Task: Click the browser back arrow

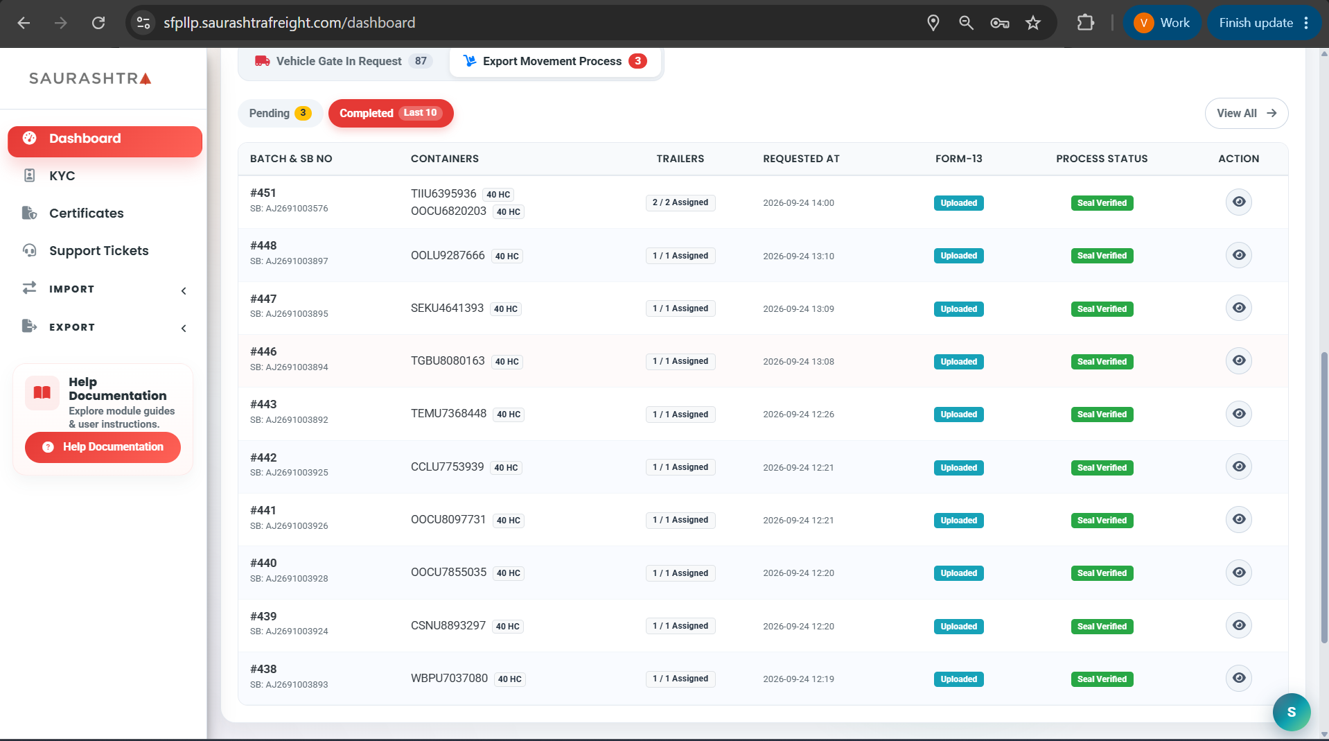Action: pyautogui.click(x=24, y=23)
